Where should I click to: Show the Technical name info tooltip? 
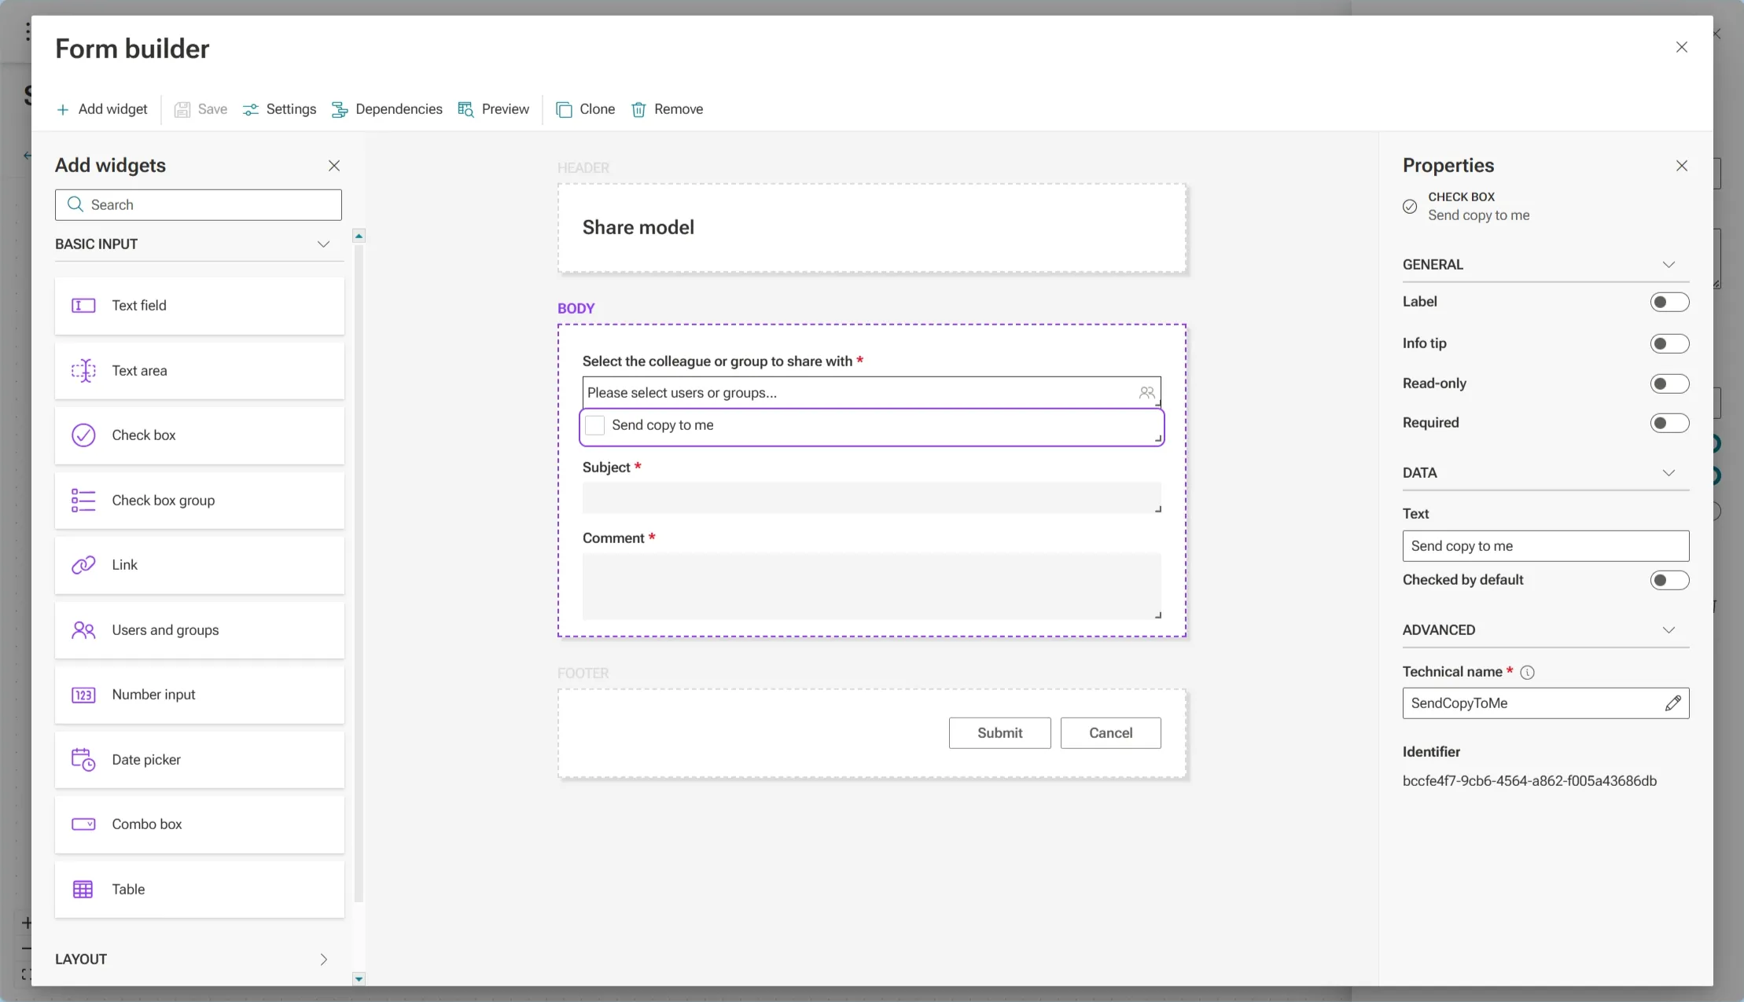pyautogui.click(x=1526, y=672)
